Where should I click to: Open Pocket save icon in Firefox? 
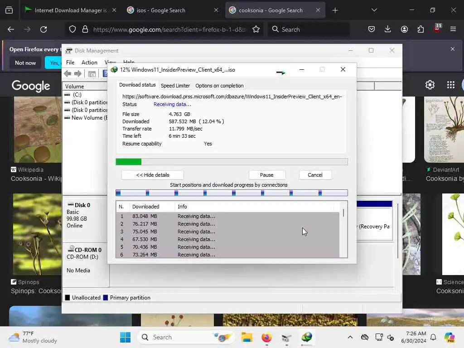coord(372,29)
